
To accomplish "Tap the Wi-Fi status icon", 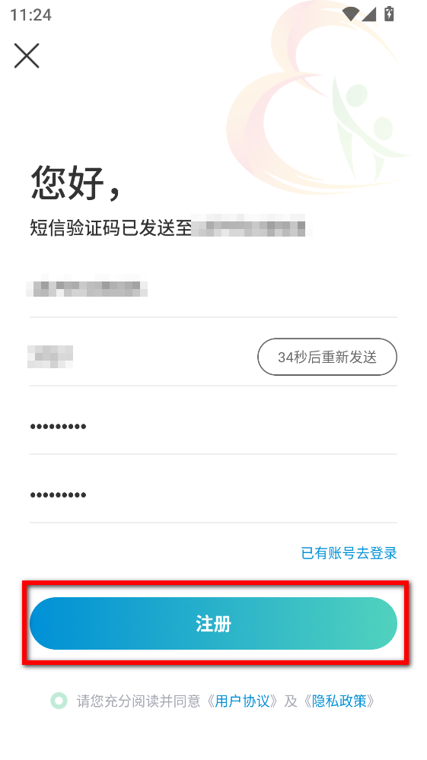I will click(350, 14).
